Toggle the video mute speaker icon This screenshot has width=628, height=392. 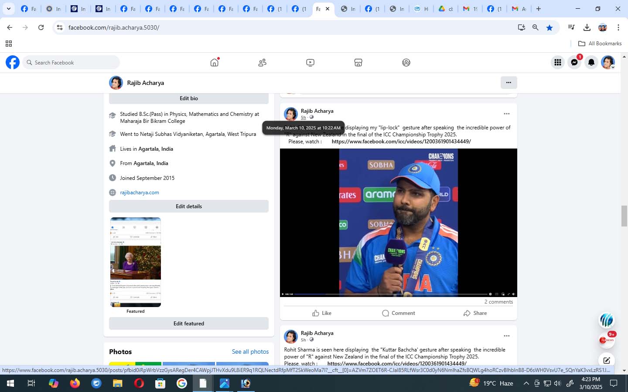[x=513, y=294]
